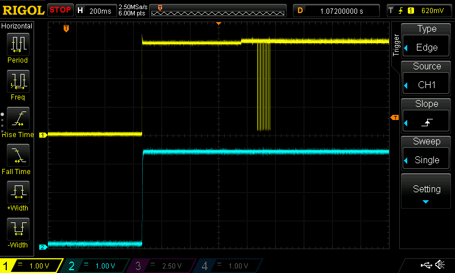This screenshot has height=273, width=455.
Task: Click the vertical Trigger menu tab label
Action: [x=396, y=45]
